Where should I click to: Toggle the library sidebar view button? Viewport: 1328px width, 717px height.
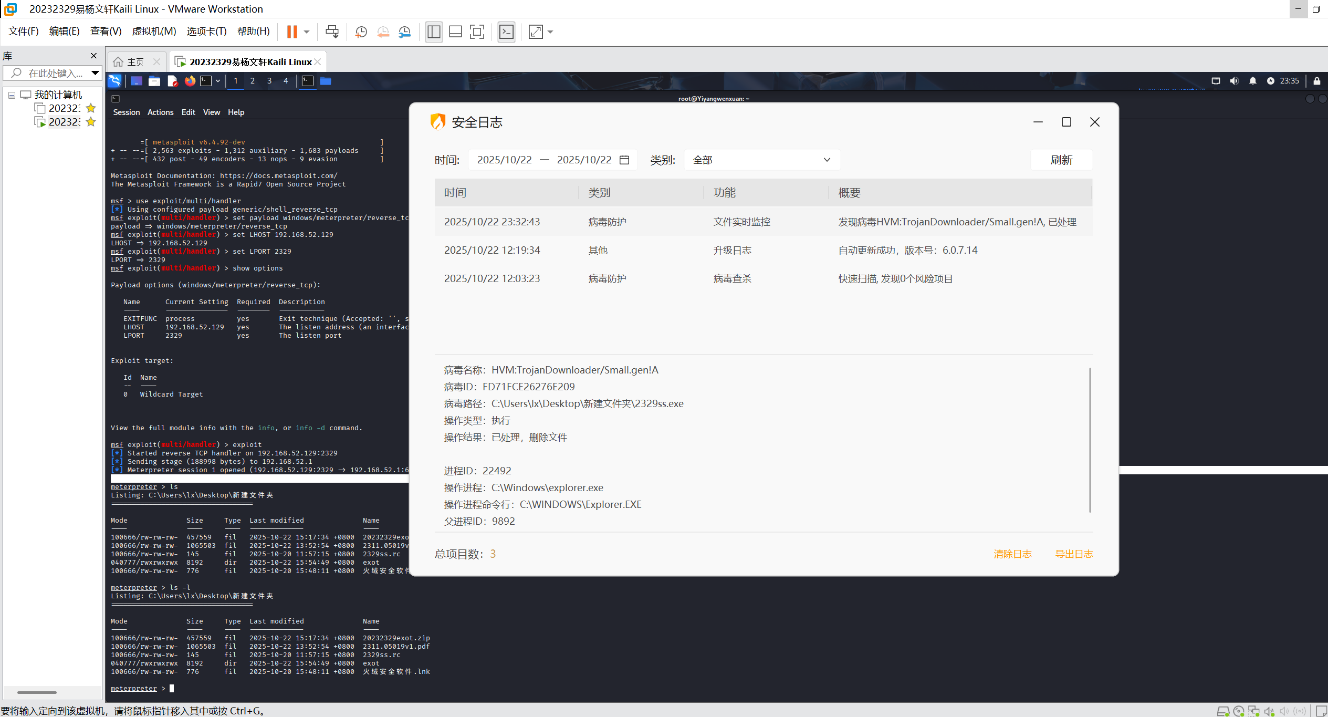point(434,32)
